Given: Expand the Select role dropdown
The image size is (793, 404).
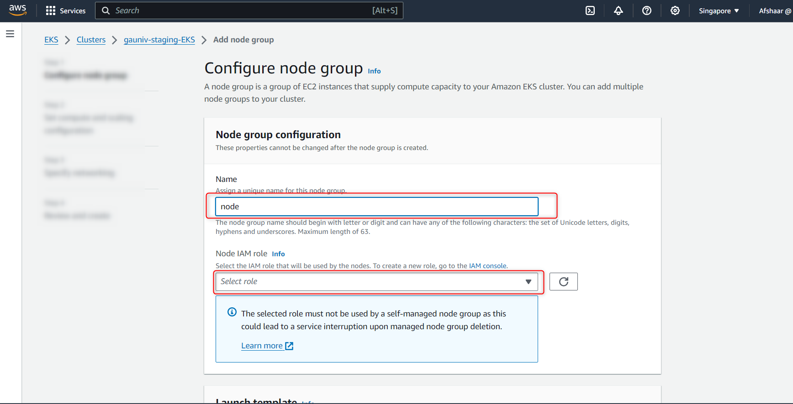Looking at the screenshot, I should coord(377,281).
